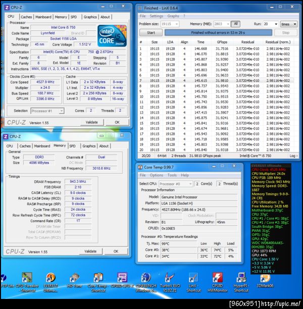
Task: Click Command Rate value 1T
Action: (x=78, y=221)
